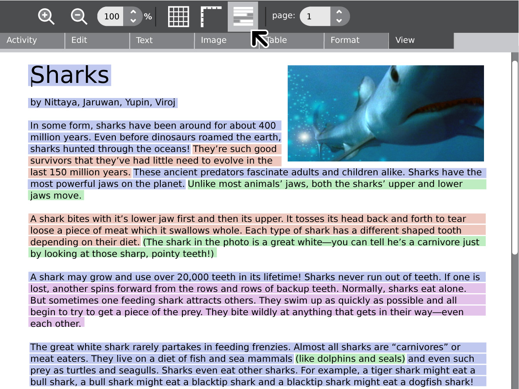Decrement the page number with down arrow
This screenshot has width=519, height=389.
pos(339,21)
